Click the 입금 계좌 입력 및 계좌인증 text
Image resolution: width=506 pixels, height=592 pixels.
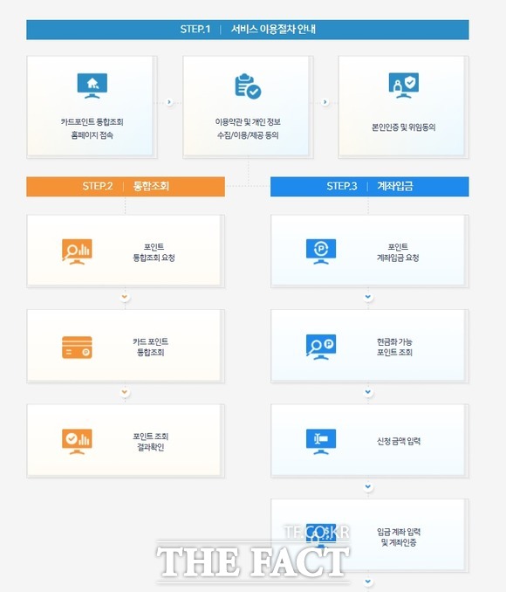[x=399, y=537]
